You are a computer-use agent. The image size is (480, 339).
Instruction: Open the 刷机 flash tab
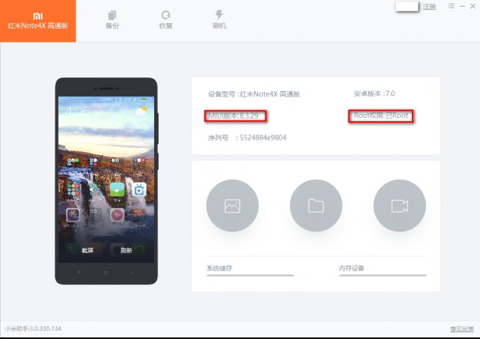pyautogui.click(x=219, y=20)
